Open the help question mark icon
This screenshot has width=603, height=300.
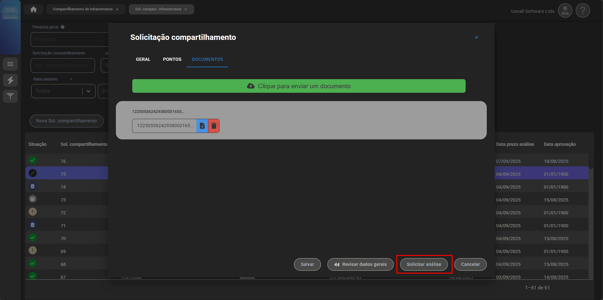tap(582, 11)
